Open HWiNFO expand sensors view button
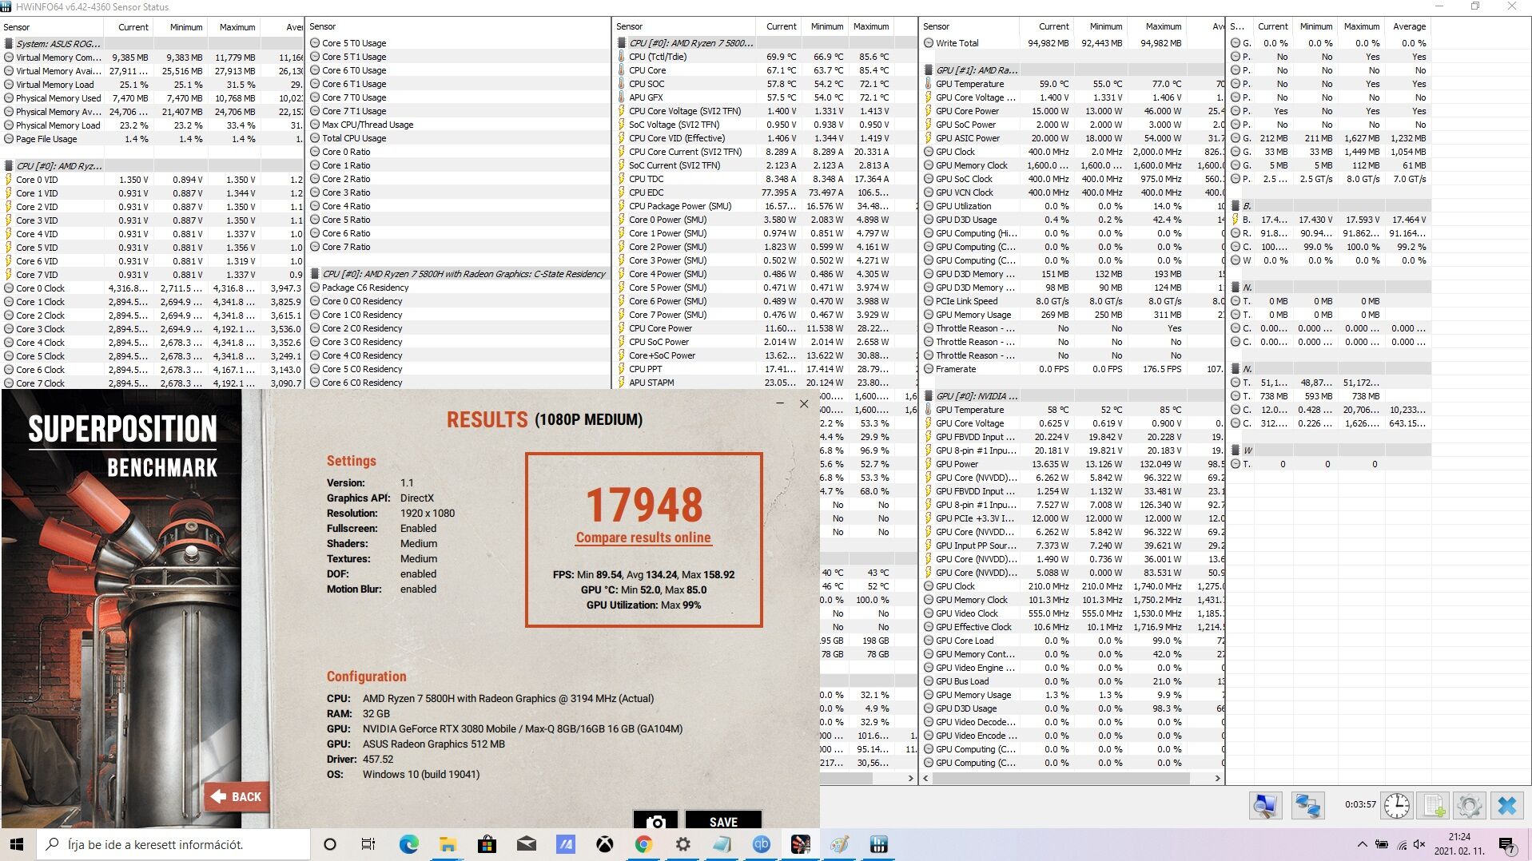This screenshot has width=1532, height=861. click(1265, 805)
